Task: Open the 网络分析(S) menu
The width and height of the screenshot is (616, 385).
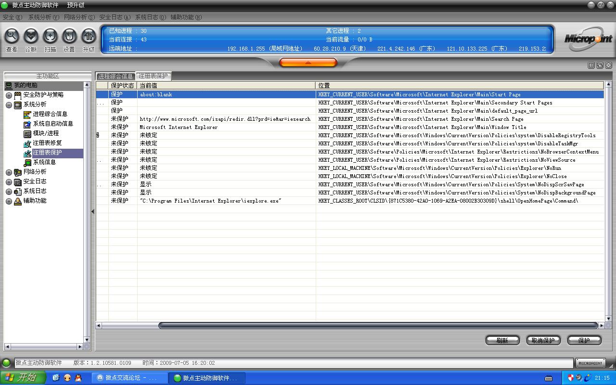Action: click(x=79, y=17)
